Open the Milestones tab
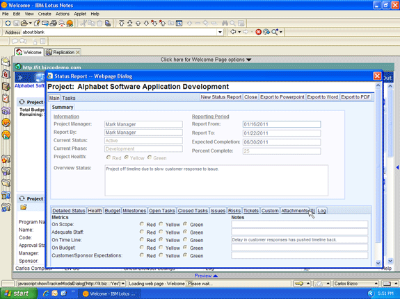Screen dimensions: 400x299 (x=134, y=211)
